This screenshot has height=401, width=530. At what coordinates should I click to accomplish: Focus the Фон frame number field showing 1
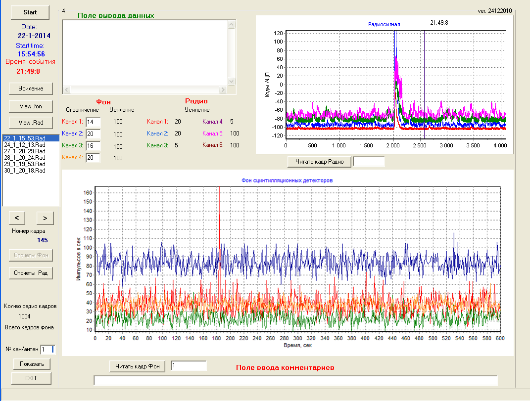point(189,365)
